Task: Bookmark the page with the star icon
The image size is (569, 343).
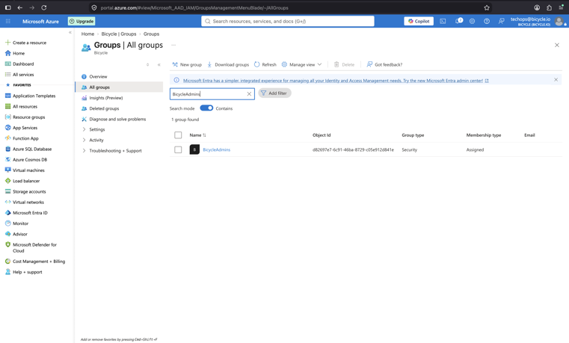Action: coord(487,7)
